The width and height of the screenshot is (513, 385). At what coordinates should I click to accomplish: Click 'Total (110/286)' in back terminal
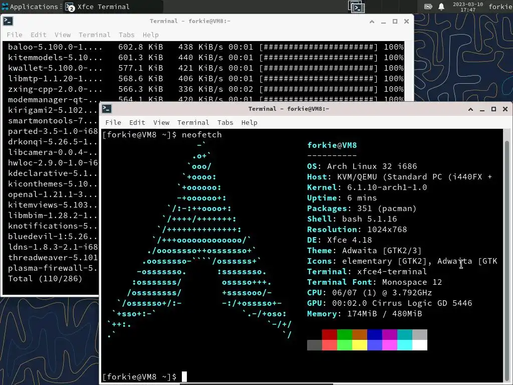coord(45,279)
